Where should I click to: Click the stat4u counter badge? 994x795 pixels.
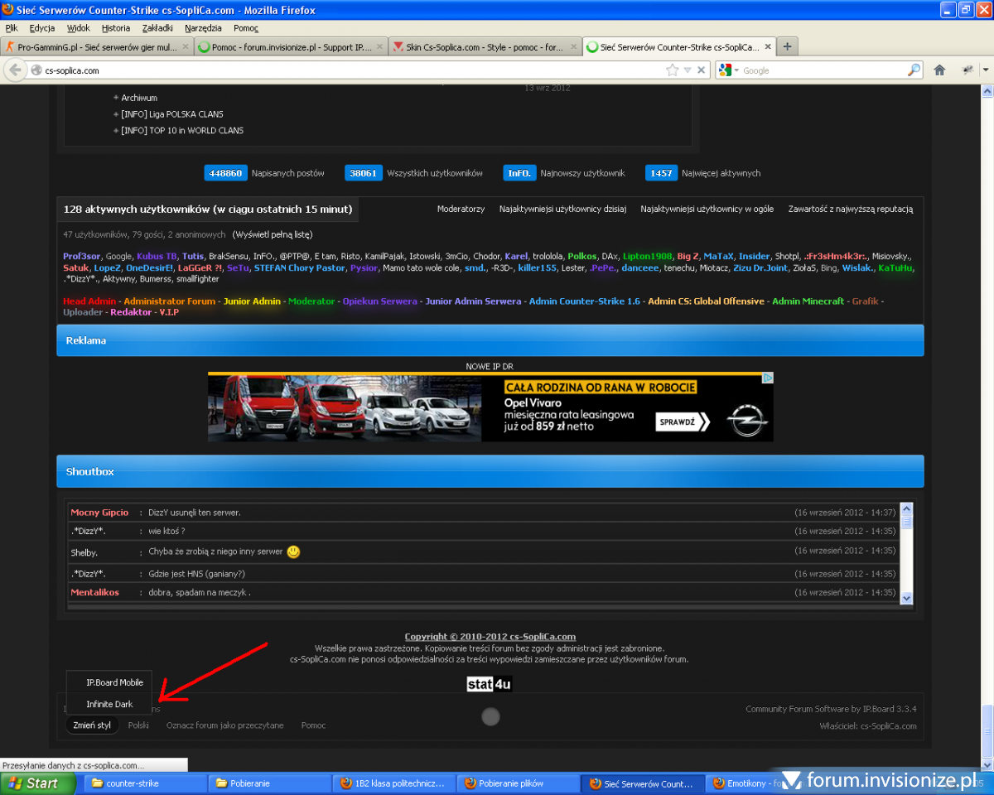point(489,684)
